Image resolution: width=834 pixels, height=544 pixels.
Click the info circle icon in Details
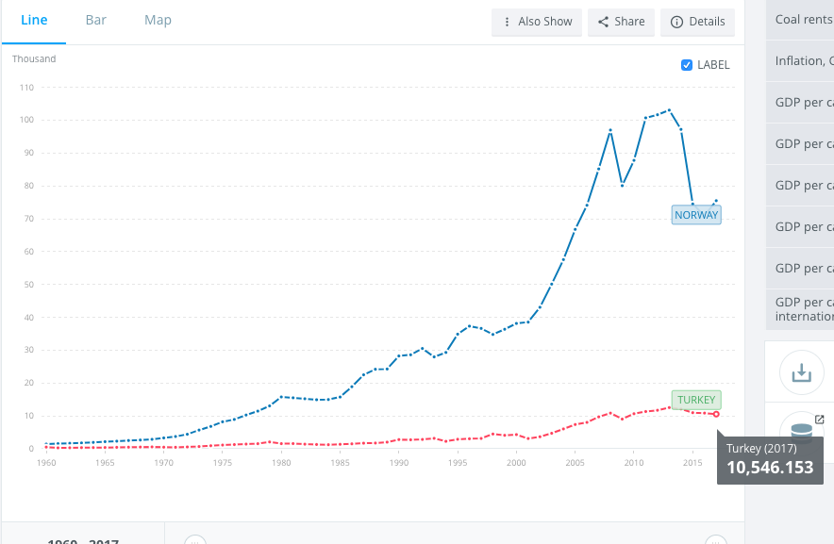point(676,22)
